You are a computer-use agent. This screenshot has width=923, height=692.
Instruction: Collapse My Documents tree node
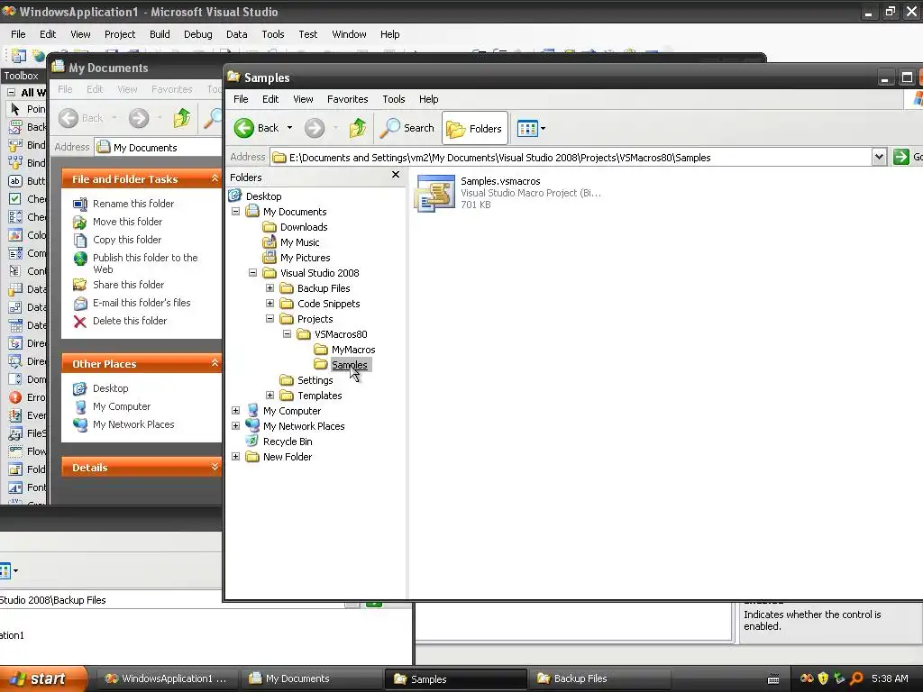pyautogui.click(x=235, y=211)
